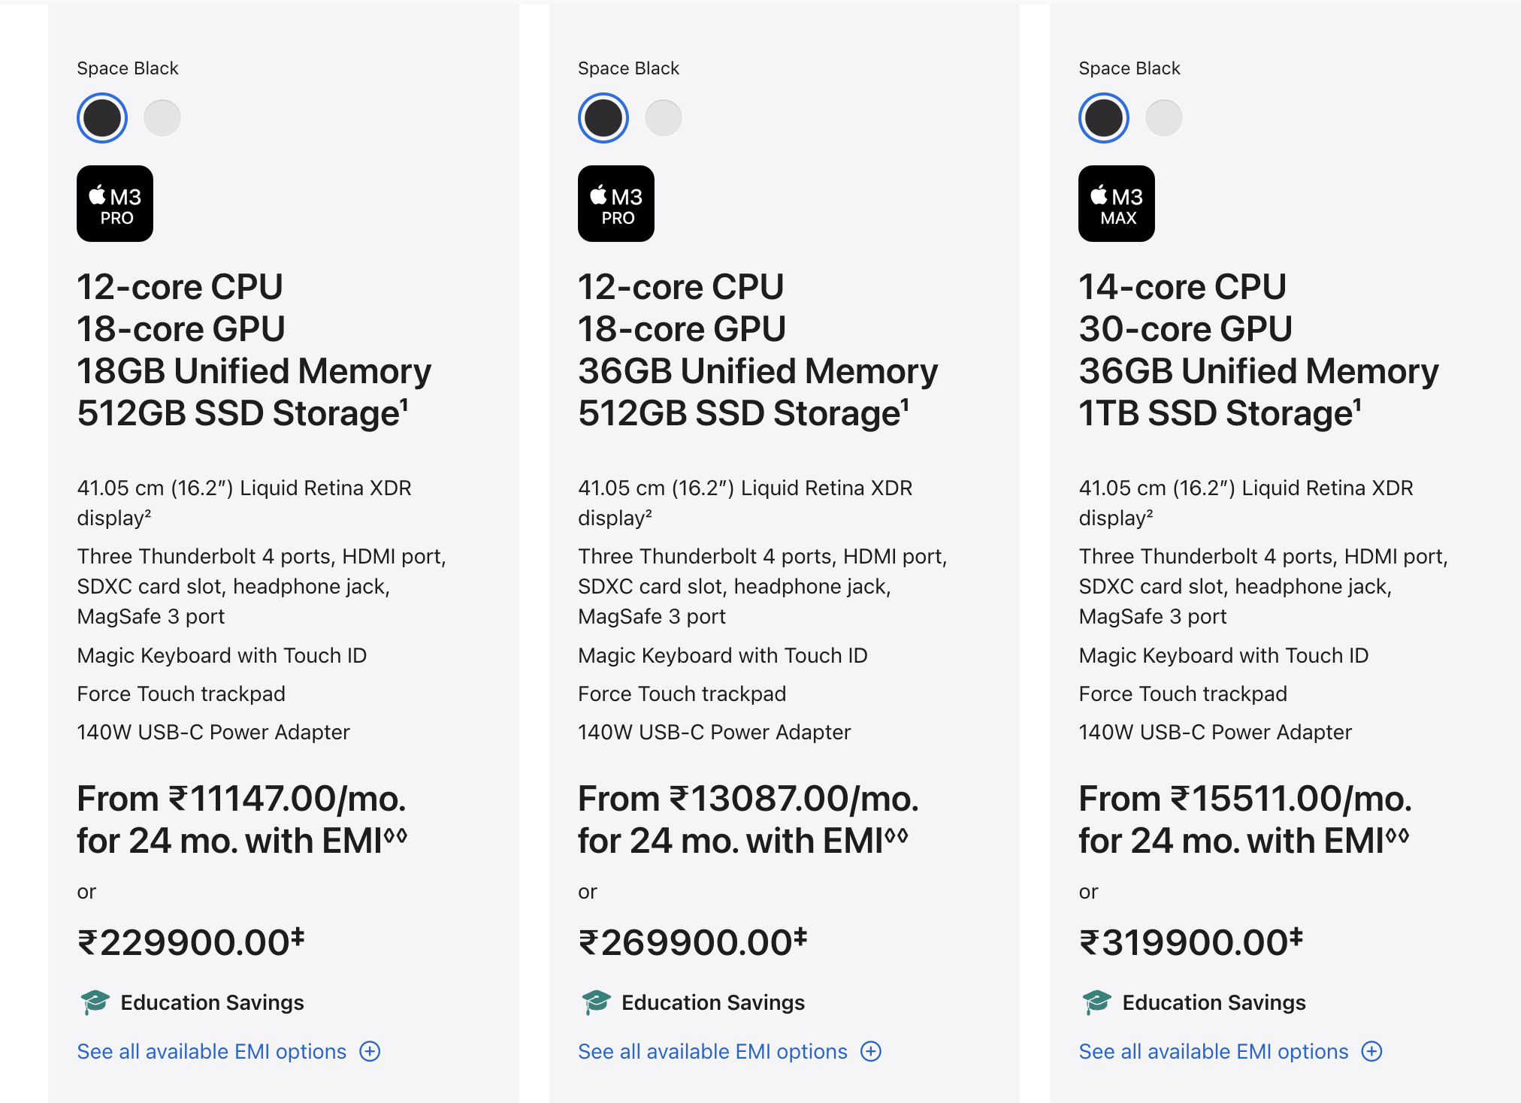Screen dimensions: 1521x1103
Task: Expand EMI options plus icon for the ₹269900.00 model
Action: 871,1051
